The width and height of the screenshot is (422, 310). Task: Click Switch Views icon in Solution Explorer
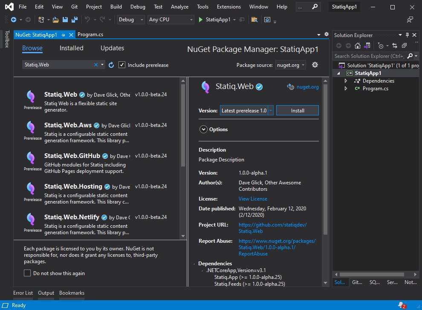click(x=367, y=46)
